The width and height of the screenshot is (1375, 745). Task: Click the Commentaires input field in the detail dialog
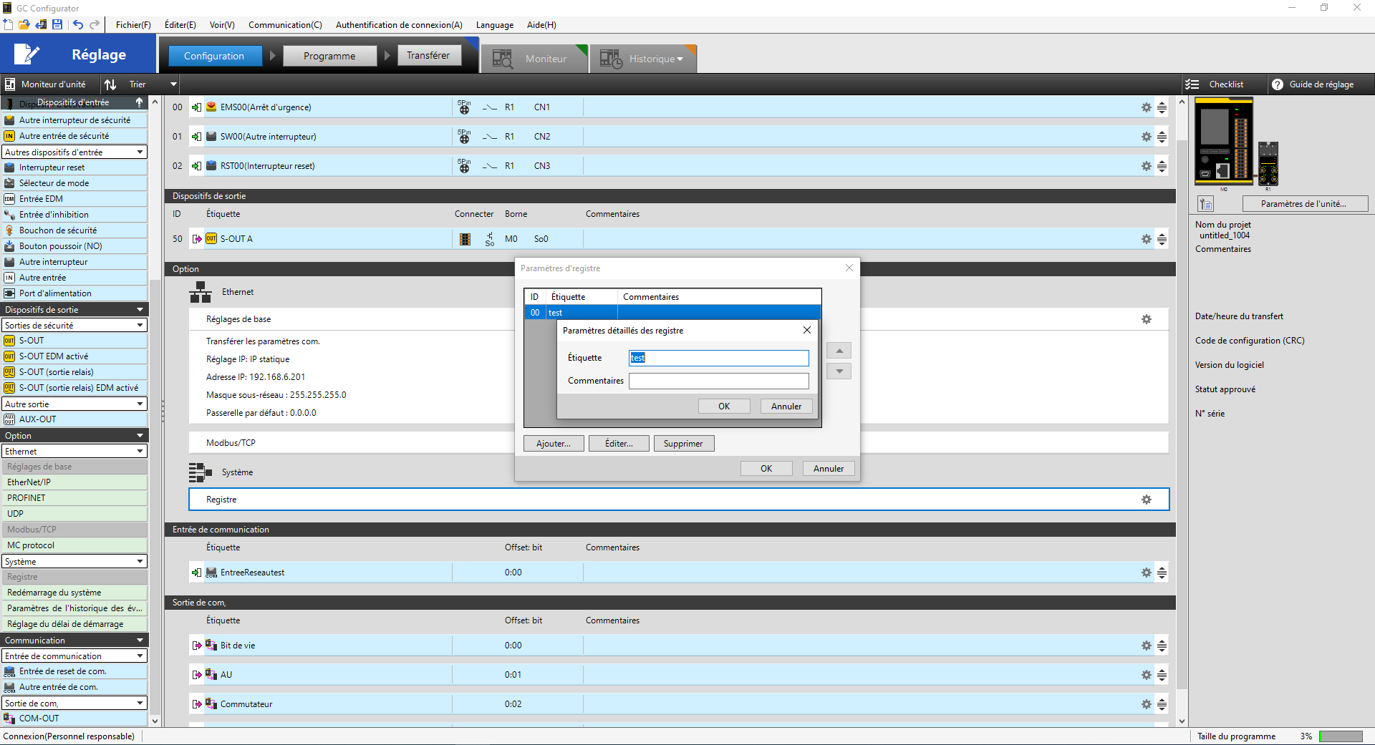[x=718, y=381]
